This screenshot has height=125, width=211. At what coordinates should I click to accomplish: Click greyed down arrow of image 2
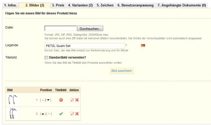tap(49, 114)
